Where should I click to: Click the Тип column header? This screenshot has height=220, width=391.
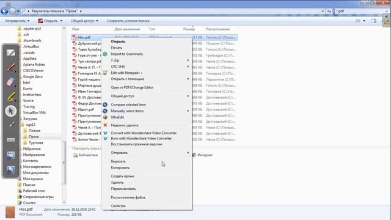[x=152, y=29]
